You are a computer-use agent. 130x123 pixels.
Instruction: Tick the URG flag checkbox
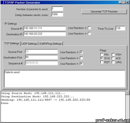[x=113, y=62]
